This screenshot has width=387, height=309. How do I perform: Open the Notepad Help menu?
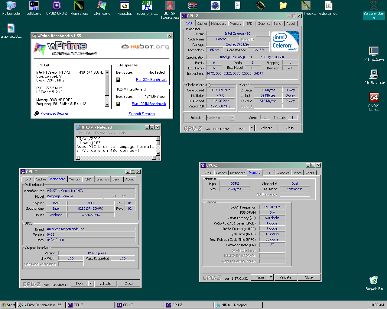(122, 133)
